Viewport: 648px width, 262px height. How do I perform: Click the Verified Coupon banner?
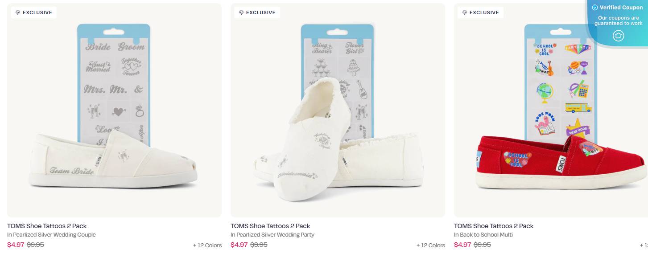[x=618, y=20]
